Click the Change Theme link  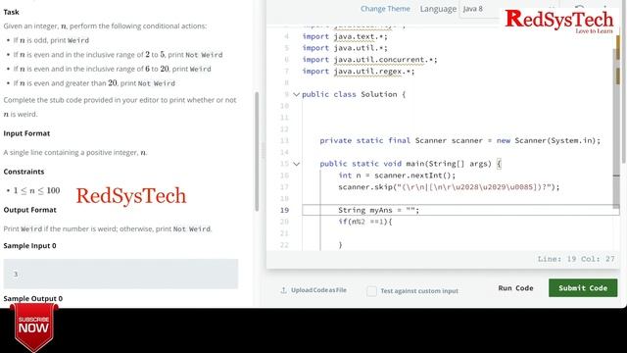click(385, 9)
